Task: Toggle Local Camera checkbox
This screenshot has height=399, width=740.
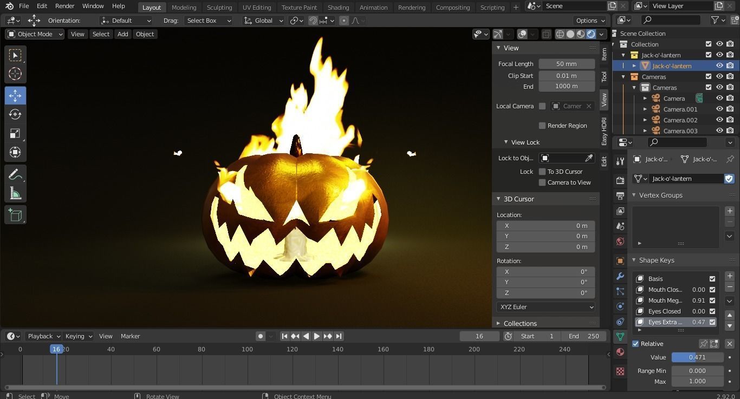Action: tap(542, 106)
